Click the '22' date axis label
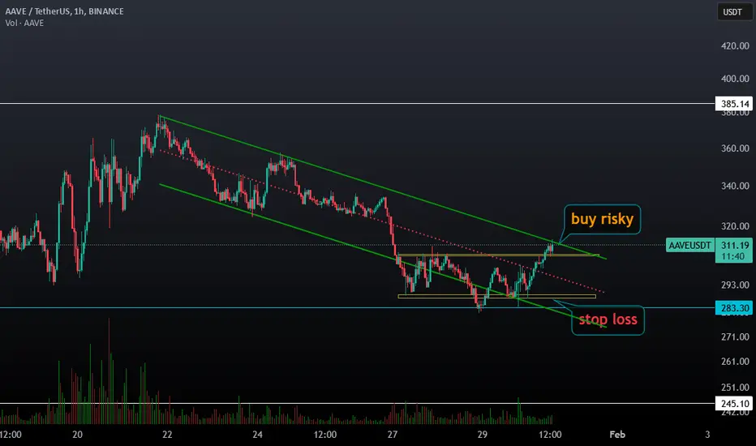The height and width of the screenshot is (446, 756). click(167, 435)
